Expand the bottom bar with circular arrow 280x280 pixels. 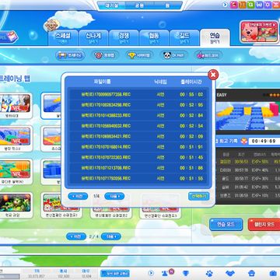[x=151, y=273]
